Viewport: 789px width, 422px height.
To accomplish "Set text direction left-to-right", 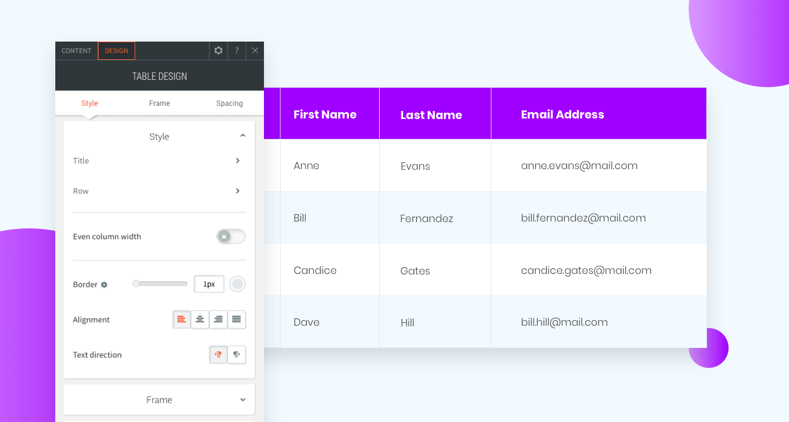I will [x=218, y=354].
